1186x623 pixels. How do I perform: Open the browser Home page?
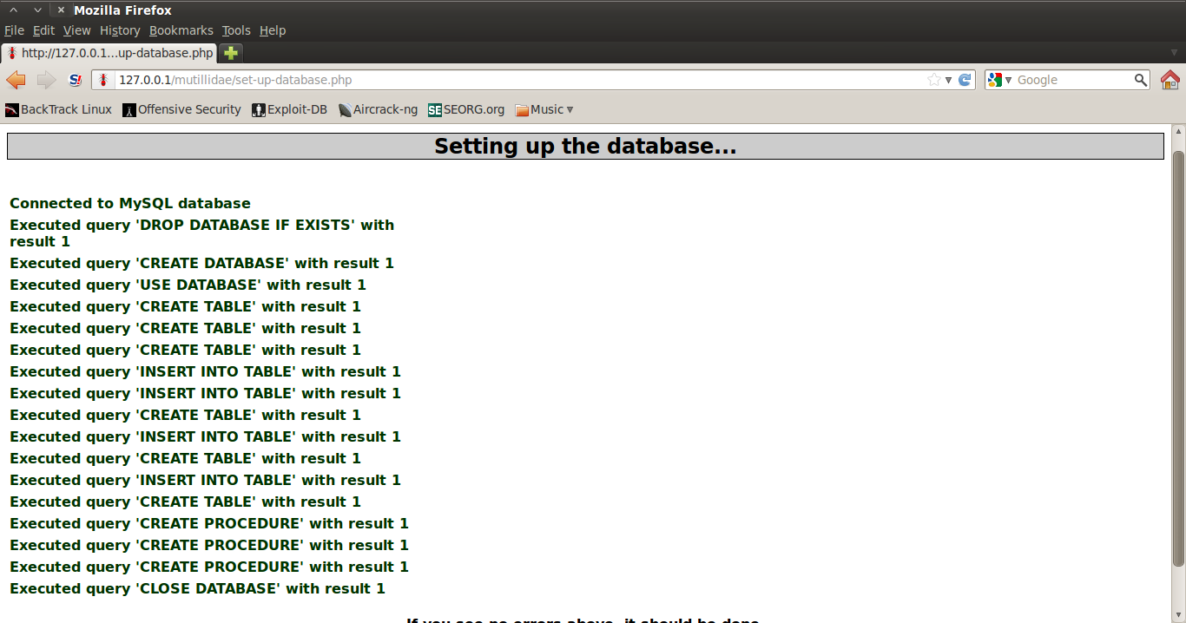point(1170,80)
